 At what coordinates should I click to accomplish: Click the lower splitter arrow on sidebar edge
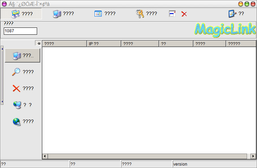(x=2, y=102)
